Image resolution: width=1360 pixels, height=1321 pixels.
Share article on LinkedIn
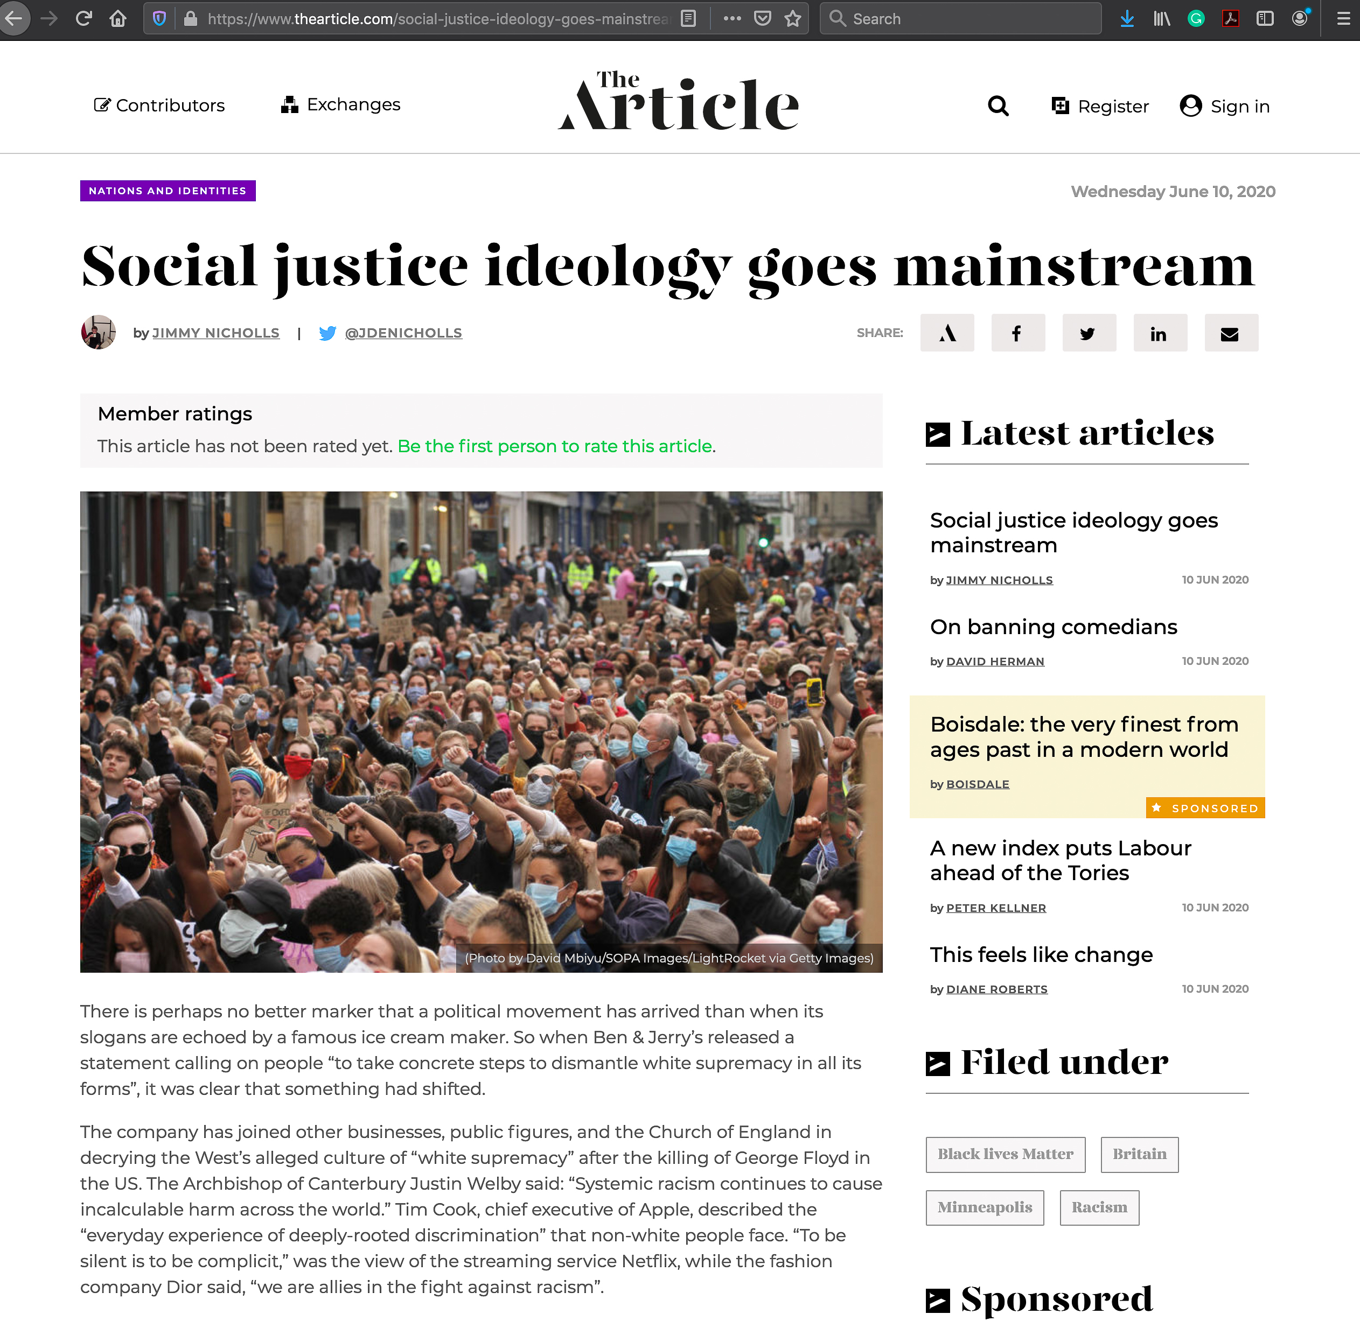1160,333
